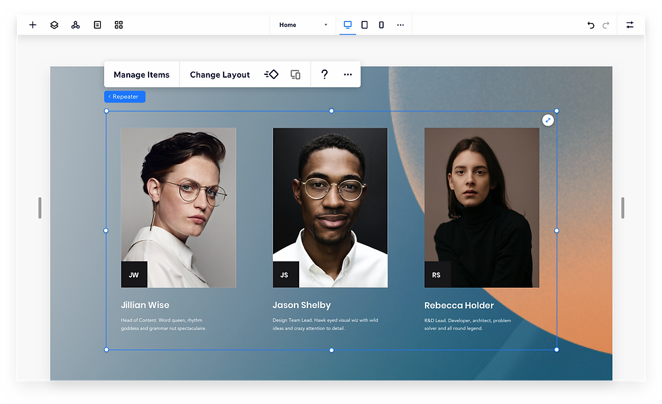
Task: Select Jillian Wise portrait image
Action: (x=178, y=207)
